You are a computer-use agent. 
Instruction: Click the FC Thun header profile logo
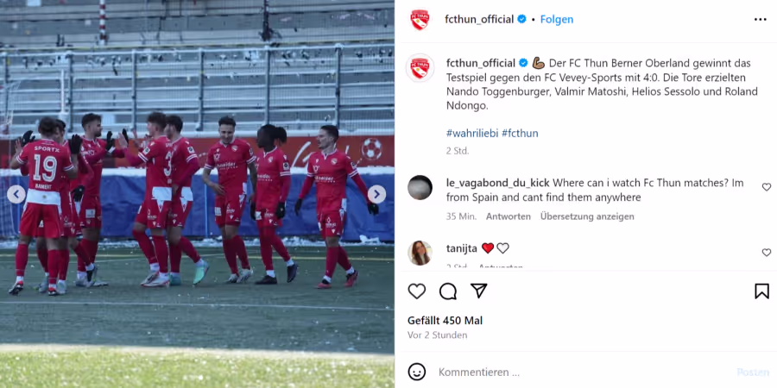point(420,20)
